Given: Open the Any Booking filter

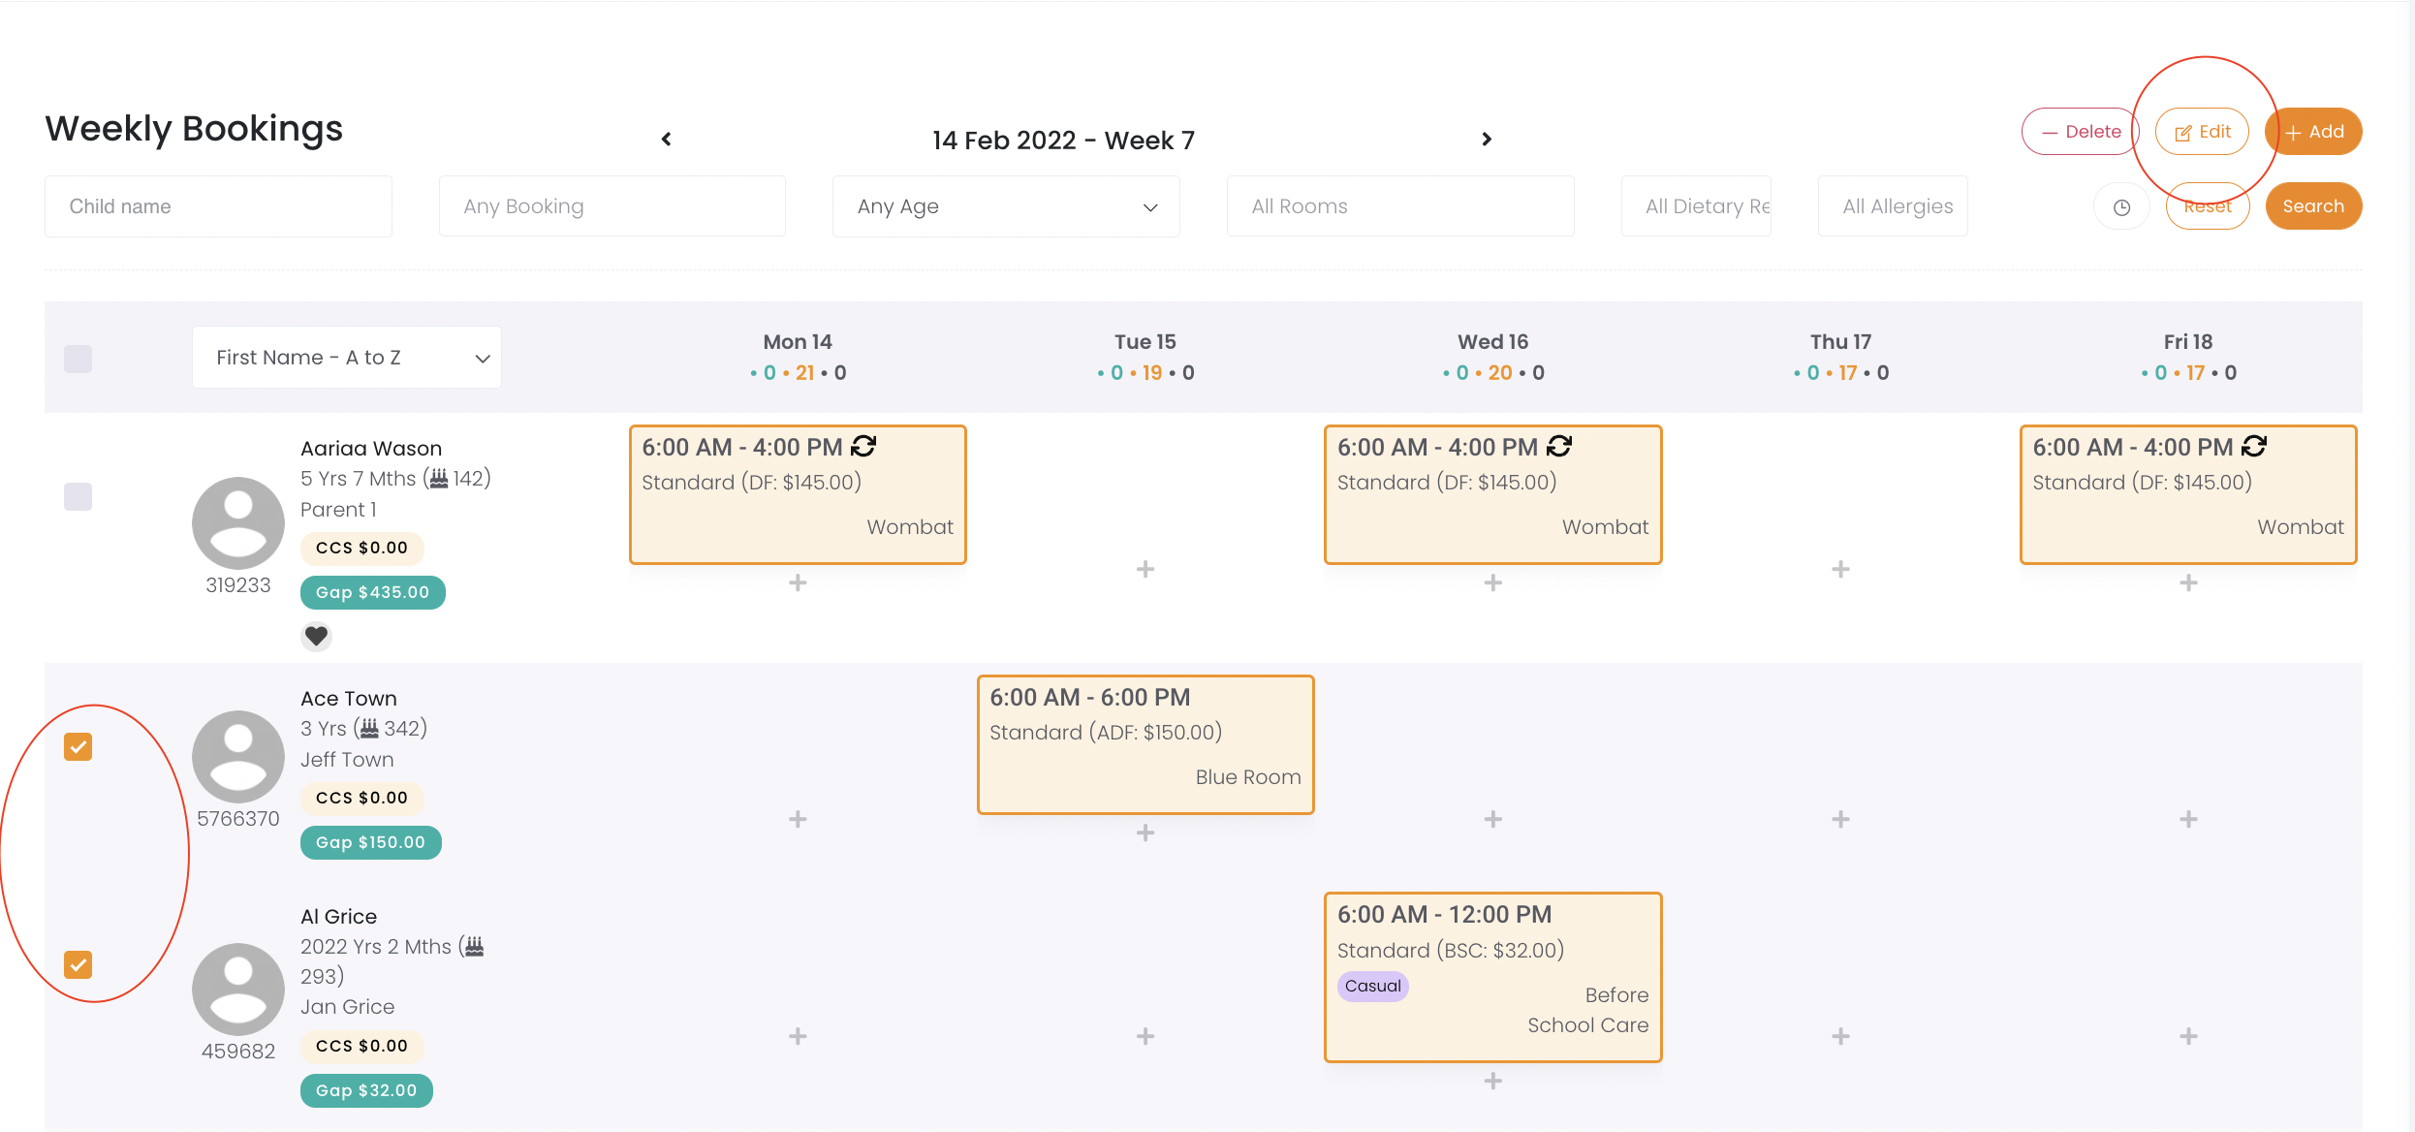Looking at the screenshot, I should click(612, 206).
